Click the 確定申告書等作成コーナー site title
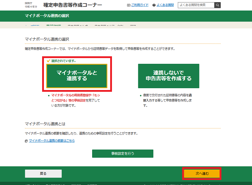This screenshot has width=252, height=185. click(x=72, y=5)
